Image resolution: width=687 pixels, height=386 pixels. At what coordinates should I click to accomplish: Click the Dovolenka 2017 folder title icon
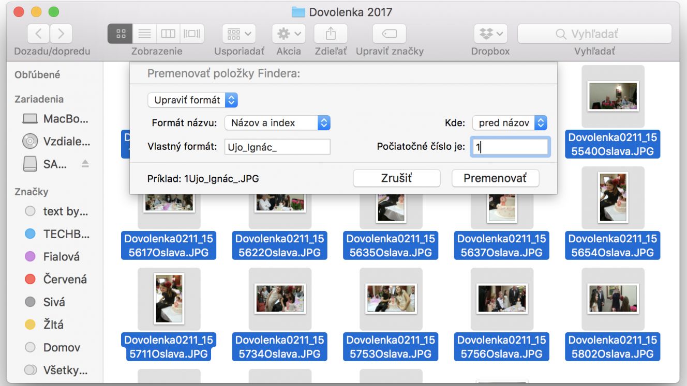[x=298, y=12]
